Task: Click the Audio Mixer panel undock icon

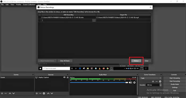Action: point(137,75)
